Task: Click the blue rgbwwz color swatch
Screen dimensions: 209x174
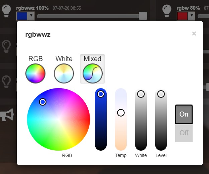Action: tap(22, 16)
